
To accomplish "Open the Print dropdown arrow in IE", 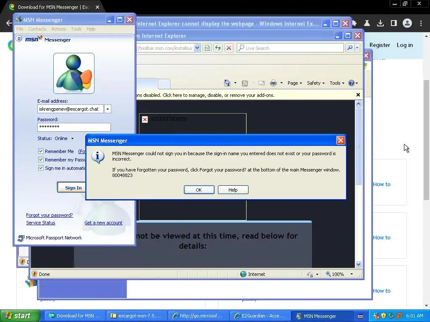I will point(281,83).
